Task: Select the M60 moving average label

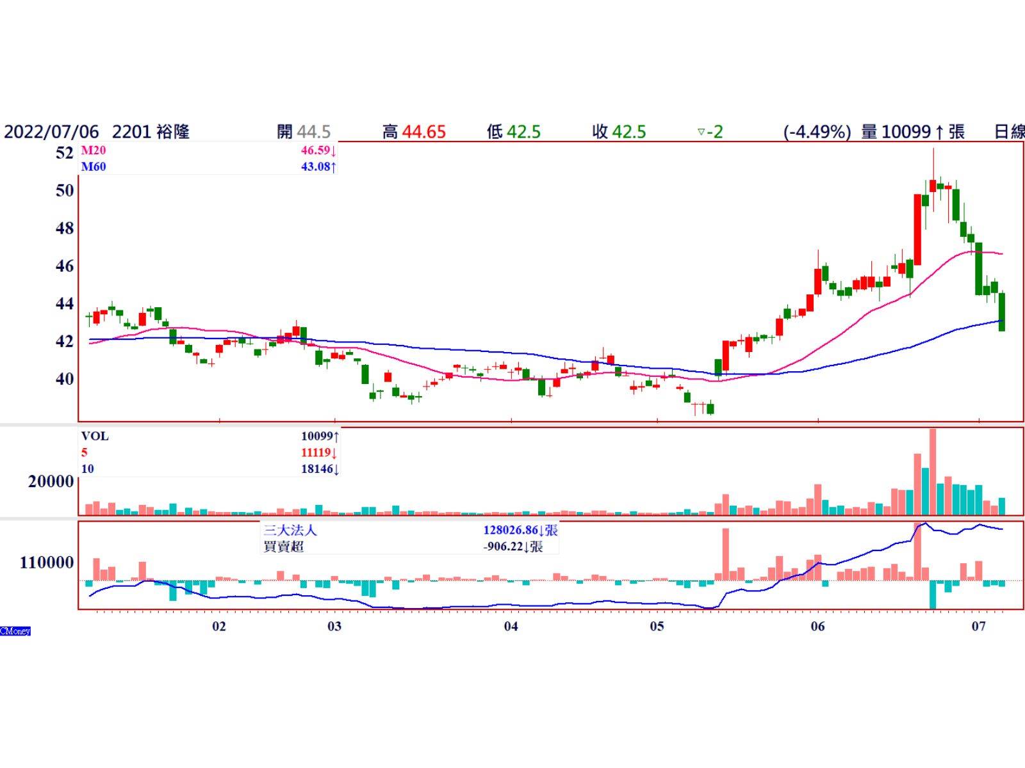Action: point(94,167)
